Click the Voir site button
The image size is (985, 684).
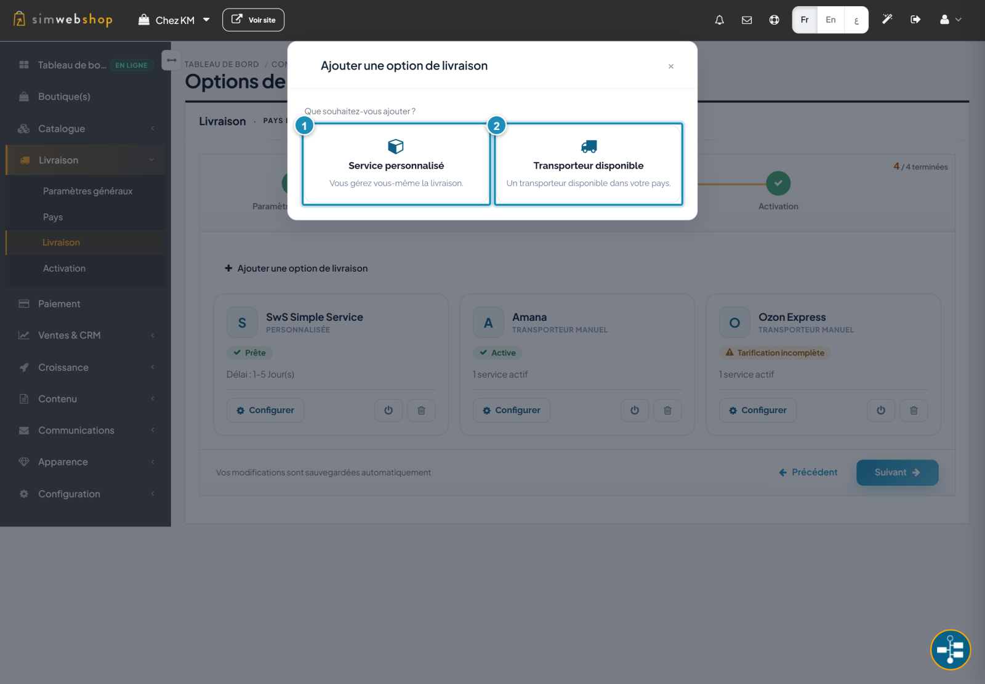pyautogui.click(x=253, y=20)
